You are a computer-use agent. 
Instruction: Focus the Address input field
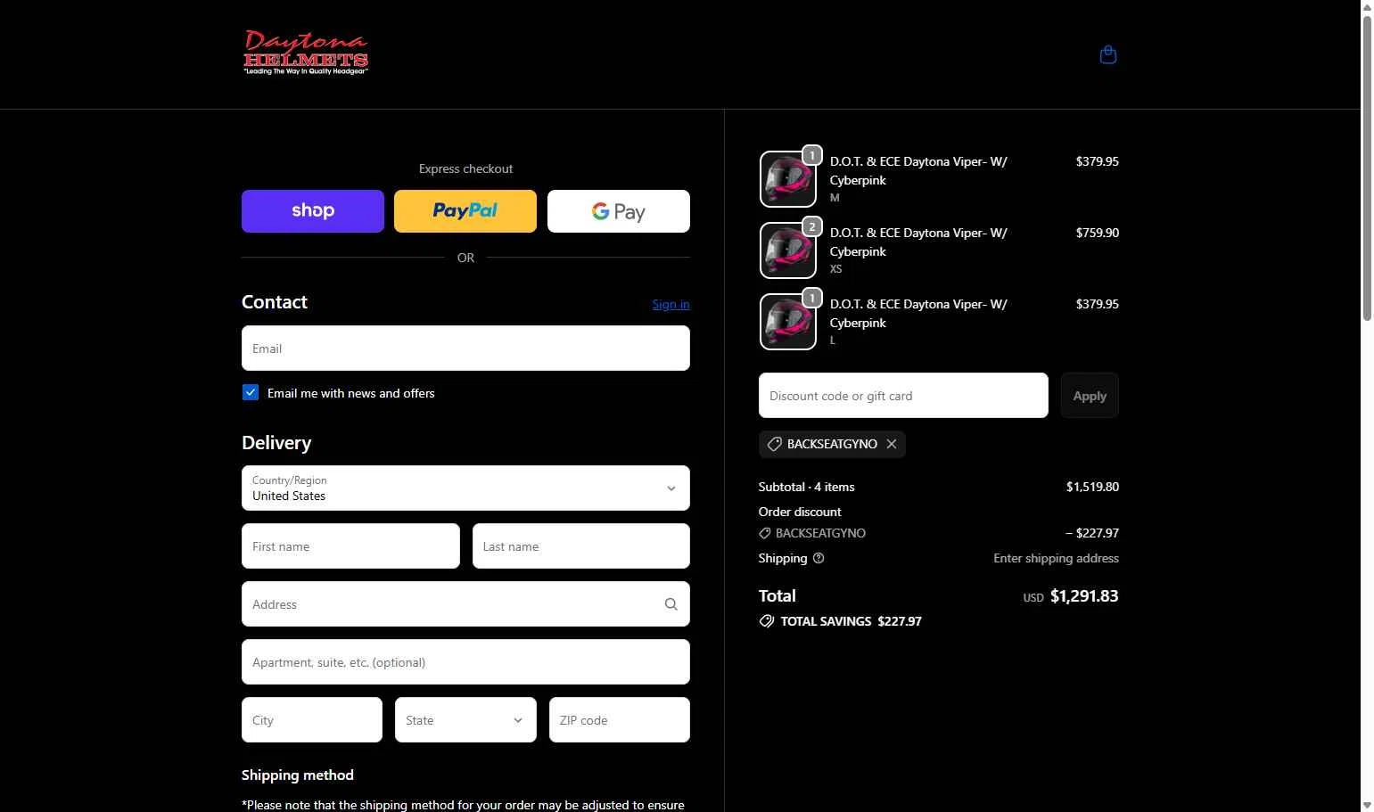(x=465, y=603)
